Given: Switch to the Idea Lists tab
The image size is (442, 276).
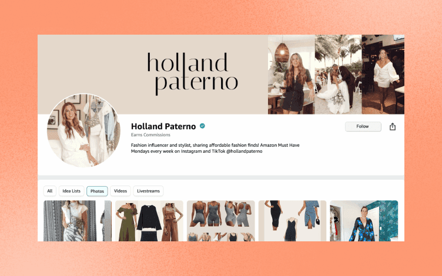Looking at the screenshot, I should coord(72,191).
